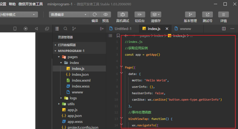Open the normal compile (普通编译) dropdown
The width and height of the screenshot is (238, 129).
69,15
